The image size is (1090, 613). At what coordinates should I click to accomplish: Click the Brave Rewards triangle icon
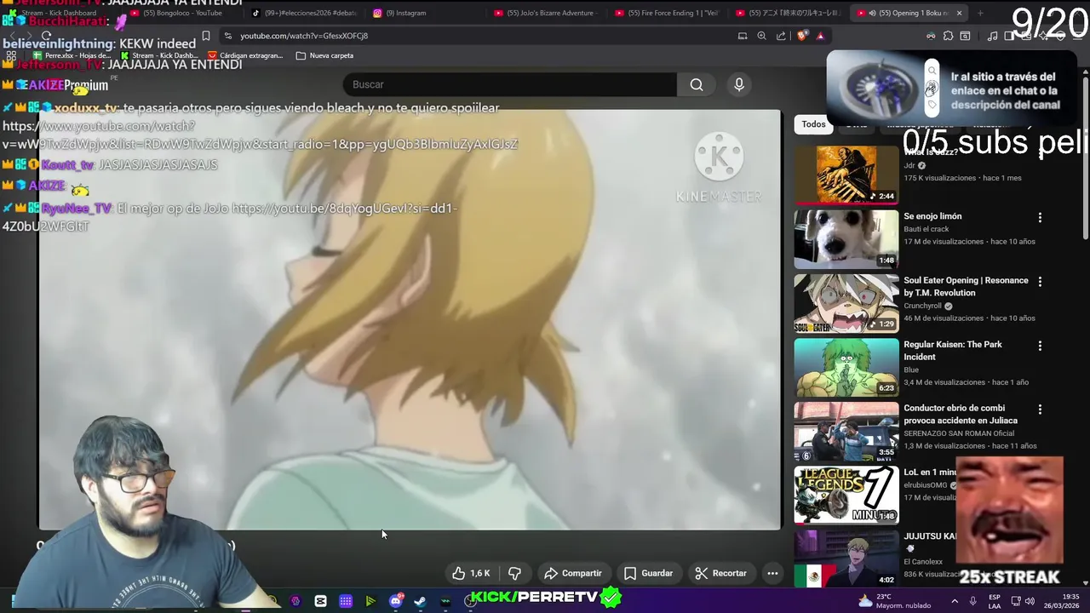coord(820,36)
